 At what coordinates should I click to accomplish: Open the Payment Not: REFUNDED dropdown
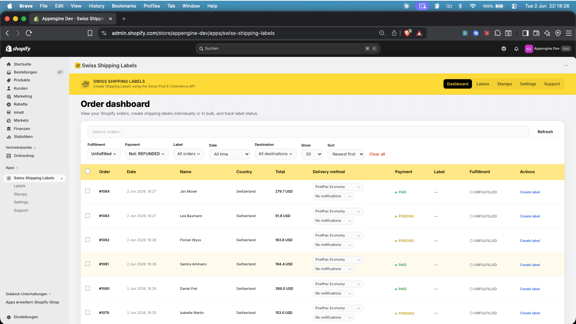(147, 154)
